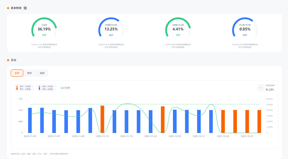The height and width of the screenshot is (159, 288).
Task: Click the 互动率 36.19% gauge
Action: (44, 28)
